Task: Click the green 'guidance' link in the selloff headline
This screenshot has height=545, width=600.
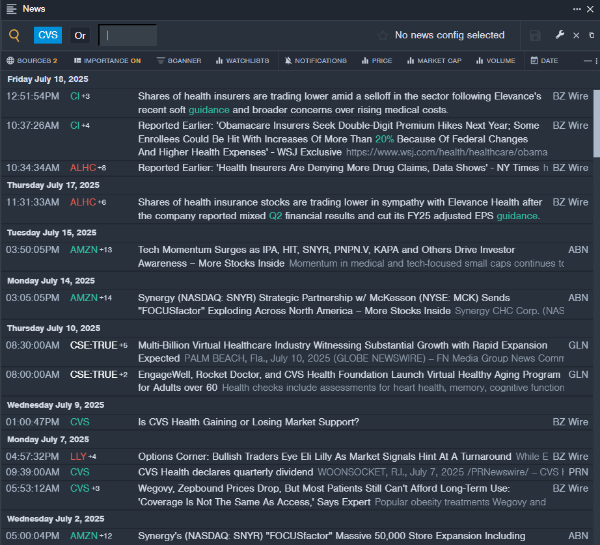Action: pyautogui.click(x=209, y=110)
